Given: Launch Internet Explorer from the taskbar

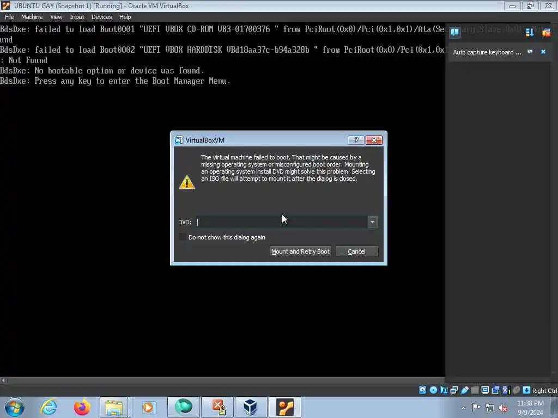Looking at the screenshot, I should pyautogui.click(x=48, y=407).
